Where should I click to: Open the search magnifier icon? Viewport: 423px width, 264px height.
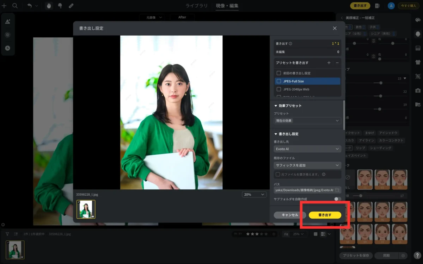coord(15,6)
